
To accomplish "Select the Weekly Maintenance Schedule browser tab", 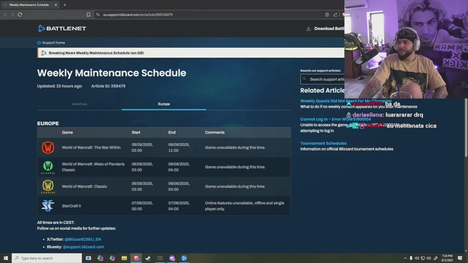I will point(30,5).
